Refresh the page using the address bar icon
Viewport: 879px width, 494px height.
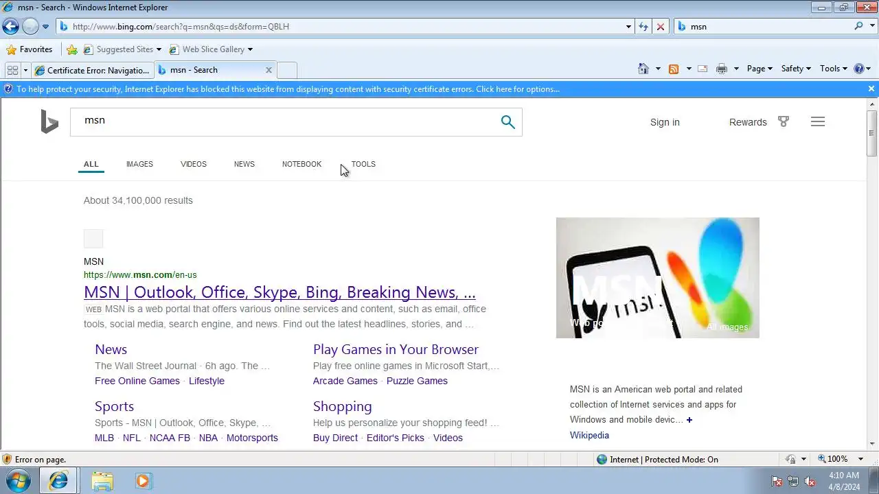pos(643,27)
